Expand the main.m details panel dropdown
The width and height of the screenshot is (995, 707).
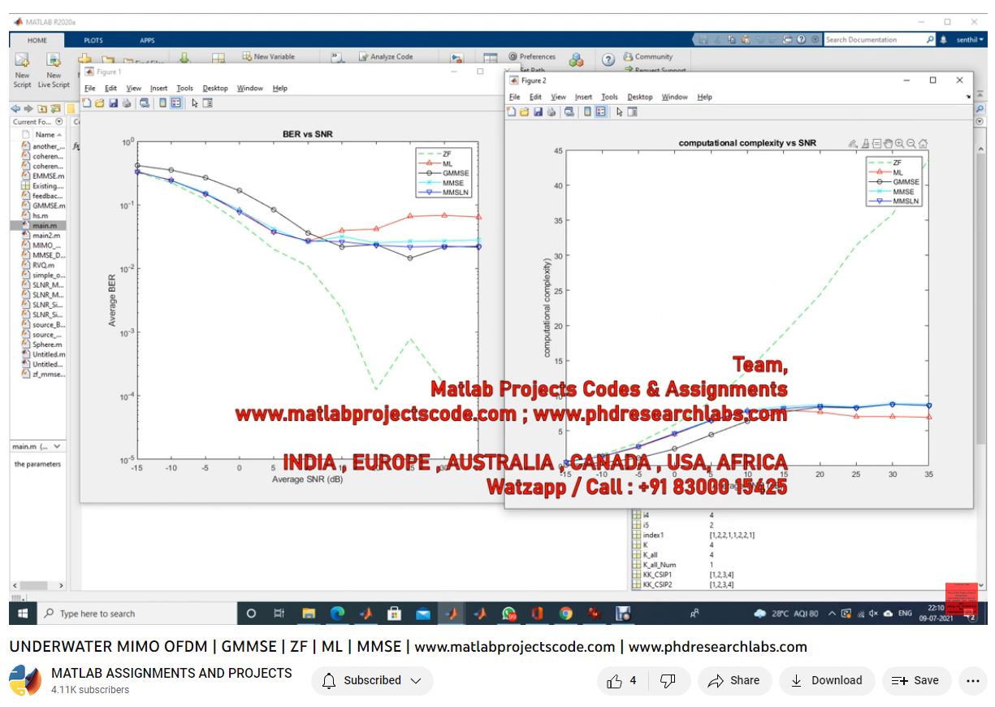tap(57, 447)
